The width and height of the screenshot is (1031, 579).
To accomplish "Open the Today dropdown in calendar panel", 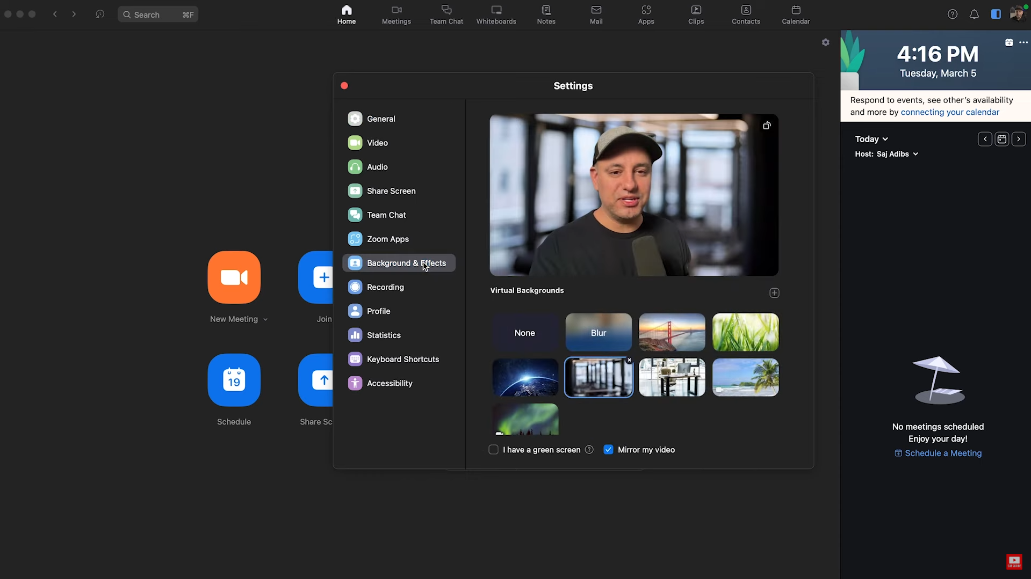I will click(871, 139).
